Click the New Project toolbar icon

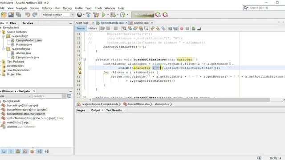click(4, 15)
